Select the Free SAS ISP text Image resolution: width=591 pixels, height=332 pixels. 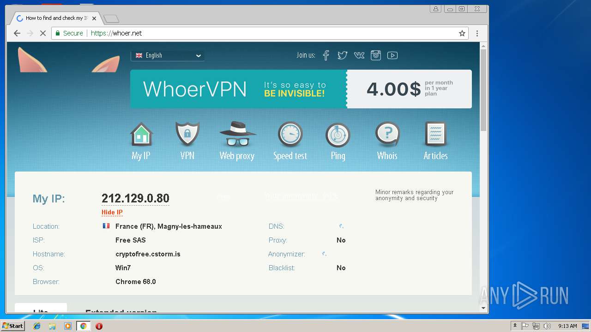click(x=131, y=240)
